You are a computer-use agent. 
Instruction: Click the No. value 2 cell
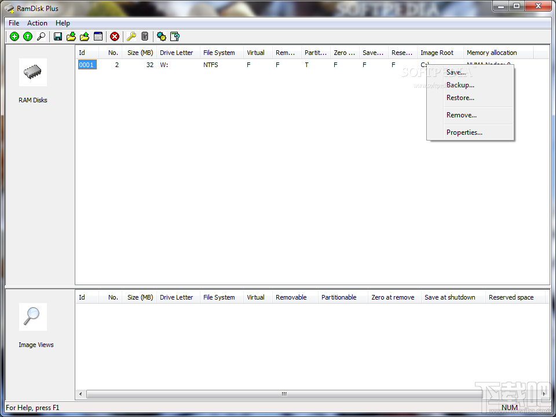click(116, 65)
